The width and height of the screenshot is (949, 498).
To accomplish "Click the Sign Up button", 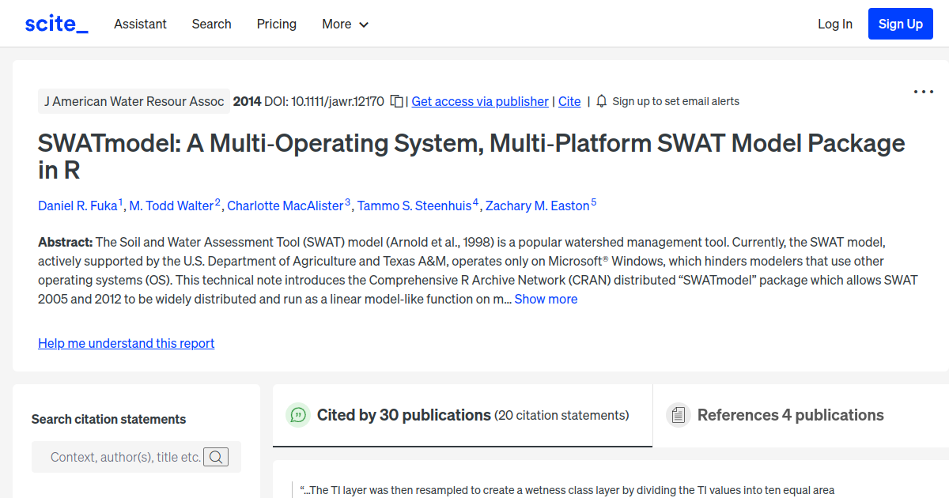I will coord(900,23).
